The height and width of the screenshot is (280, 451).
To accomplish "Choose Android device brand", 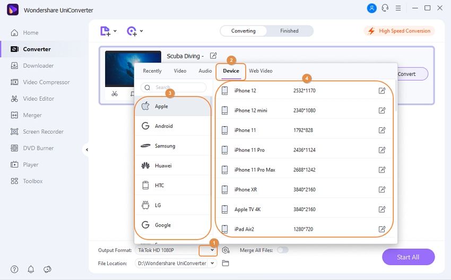I will pos(173,126).
